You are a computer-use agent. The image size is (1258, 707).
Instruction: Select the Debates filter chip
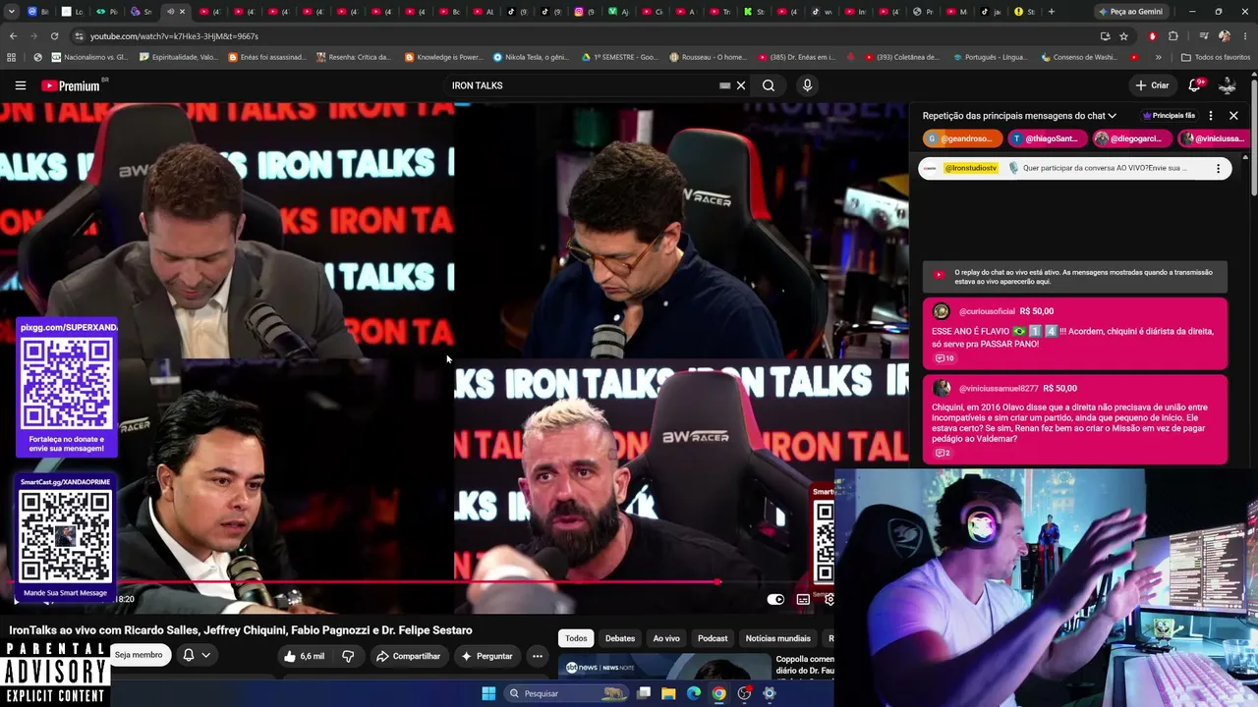pyautogui.click(x=620, y=638)
